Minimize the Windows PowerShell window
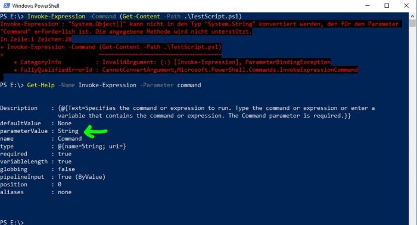This screenshot has height=225, width=417. click(x=368, y=5)
